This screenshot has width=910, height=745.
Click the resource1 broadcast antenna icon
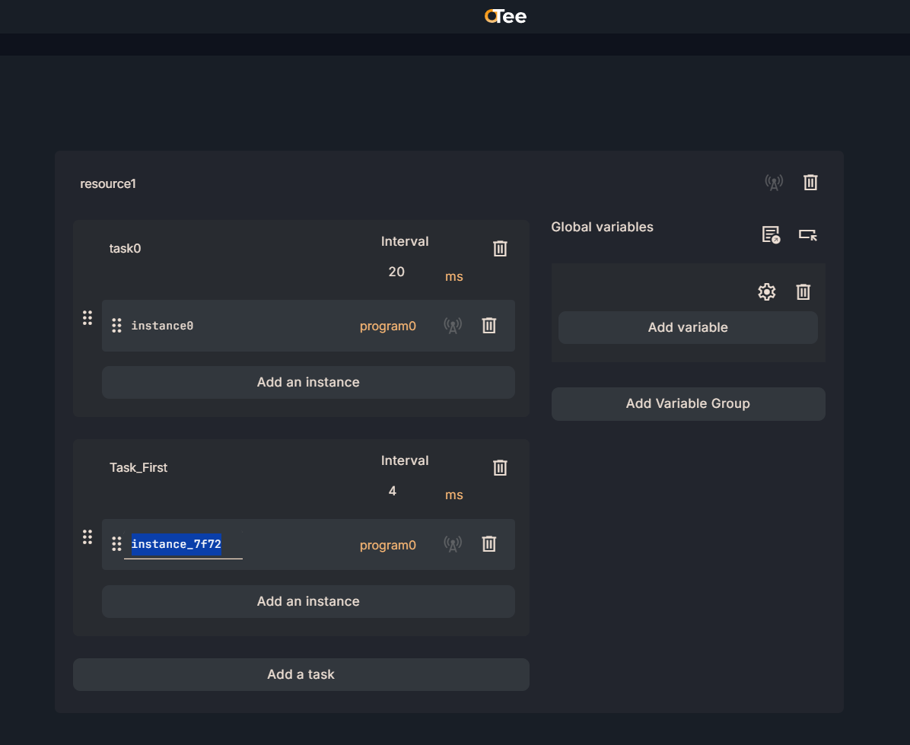[x=774, y=183]
